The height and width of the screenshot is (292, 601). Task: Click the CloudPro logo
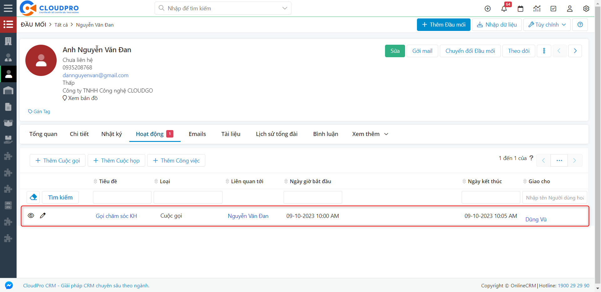pyautogui.click(x=49, y=8)
